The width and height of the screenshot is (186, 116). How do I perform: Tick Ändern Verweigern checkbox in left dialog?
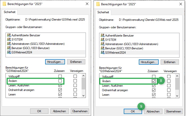tap(75, 81)
